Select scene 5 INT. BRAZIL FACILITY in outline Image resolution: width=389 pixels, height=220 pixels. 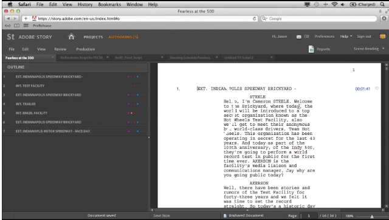(x=75, y=113)
